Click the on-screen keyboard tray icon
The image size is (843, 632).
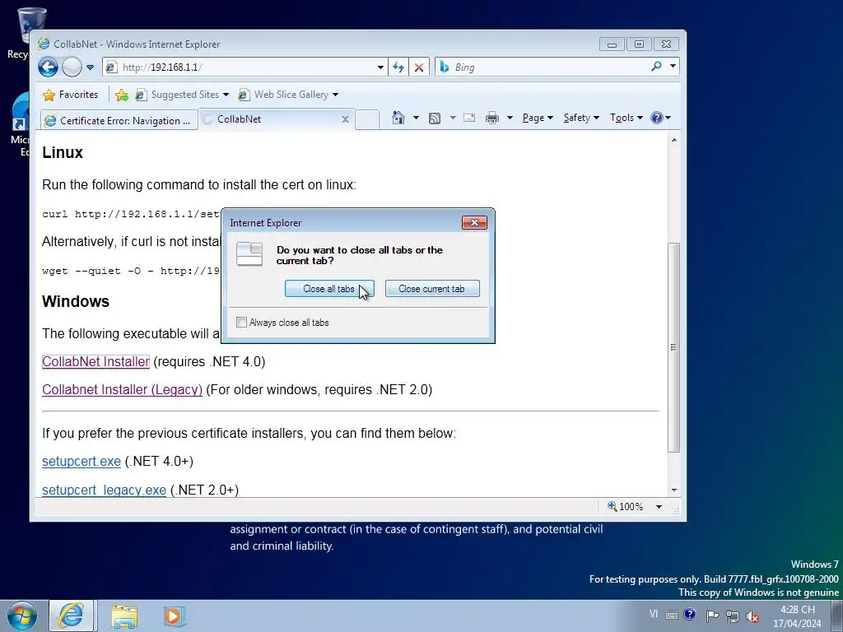click(x=672, y=616)
